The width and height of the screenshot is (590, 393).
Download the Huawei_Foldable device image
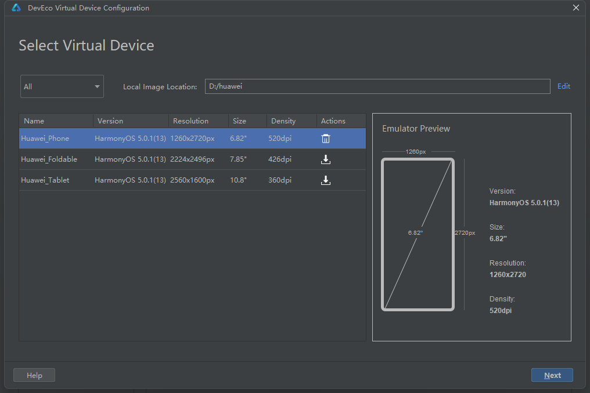pyautogui.click(x=325, y=159)
